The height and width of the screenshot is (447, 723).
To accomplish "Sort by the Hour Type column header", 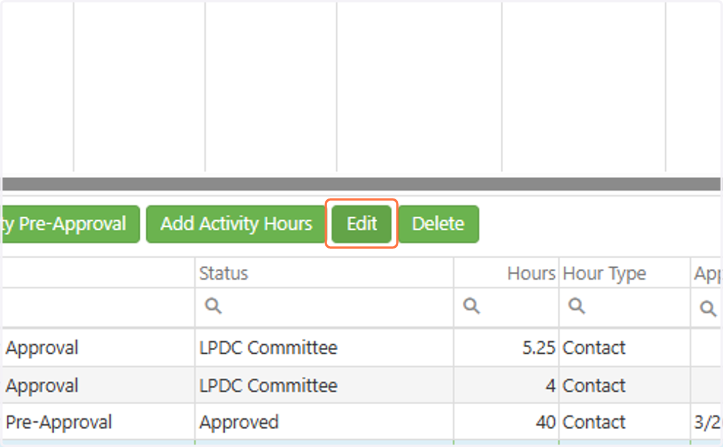I will pyautogui.click(x=624, y=274).
